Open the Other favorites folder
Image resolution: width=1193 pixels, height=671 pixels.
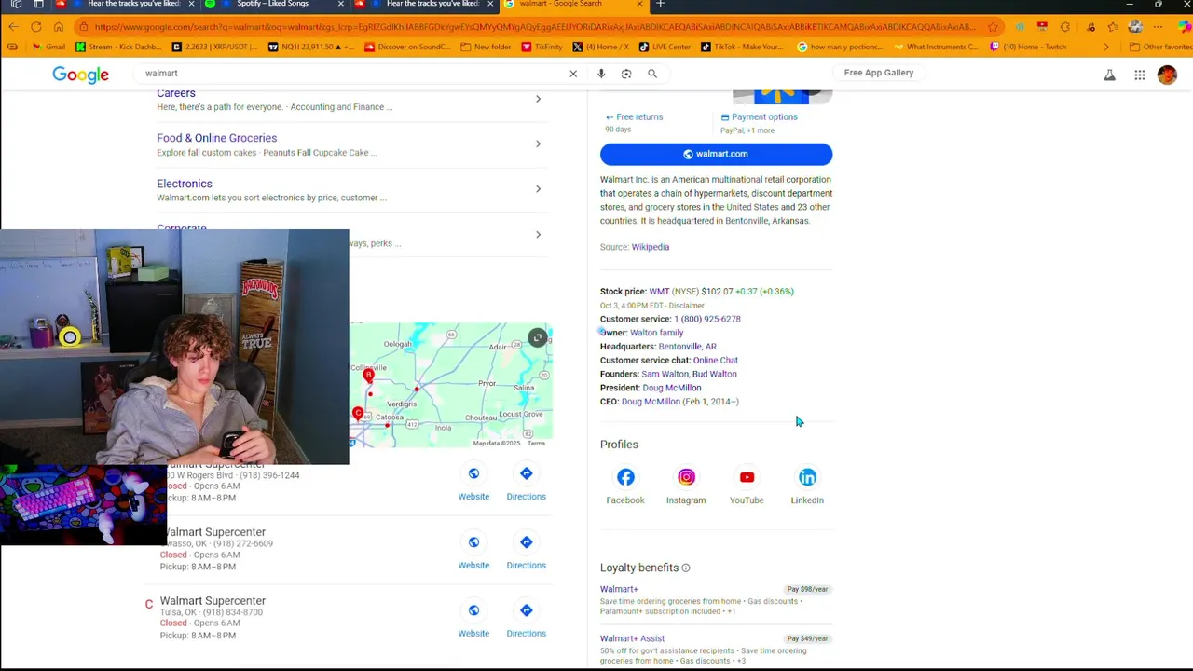pos(1160,47)
